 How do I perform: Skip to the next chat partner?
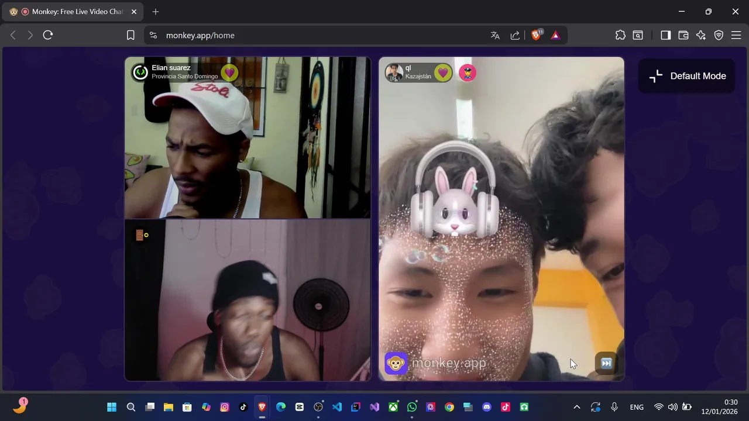[606, 363]
